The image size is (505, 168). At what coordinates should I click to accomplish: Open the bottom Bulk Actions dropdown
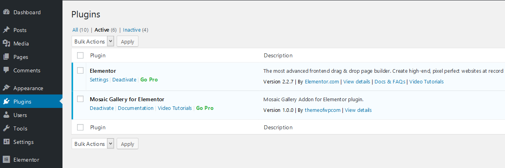[93, 144]
